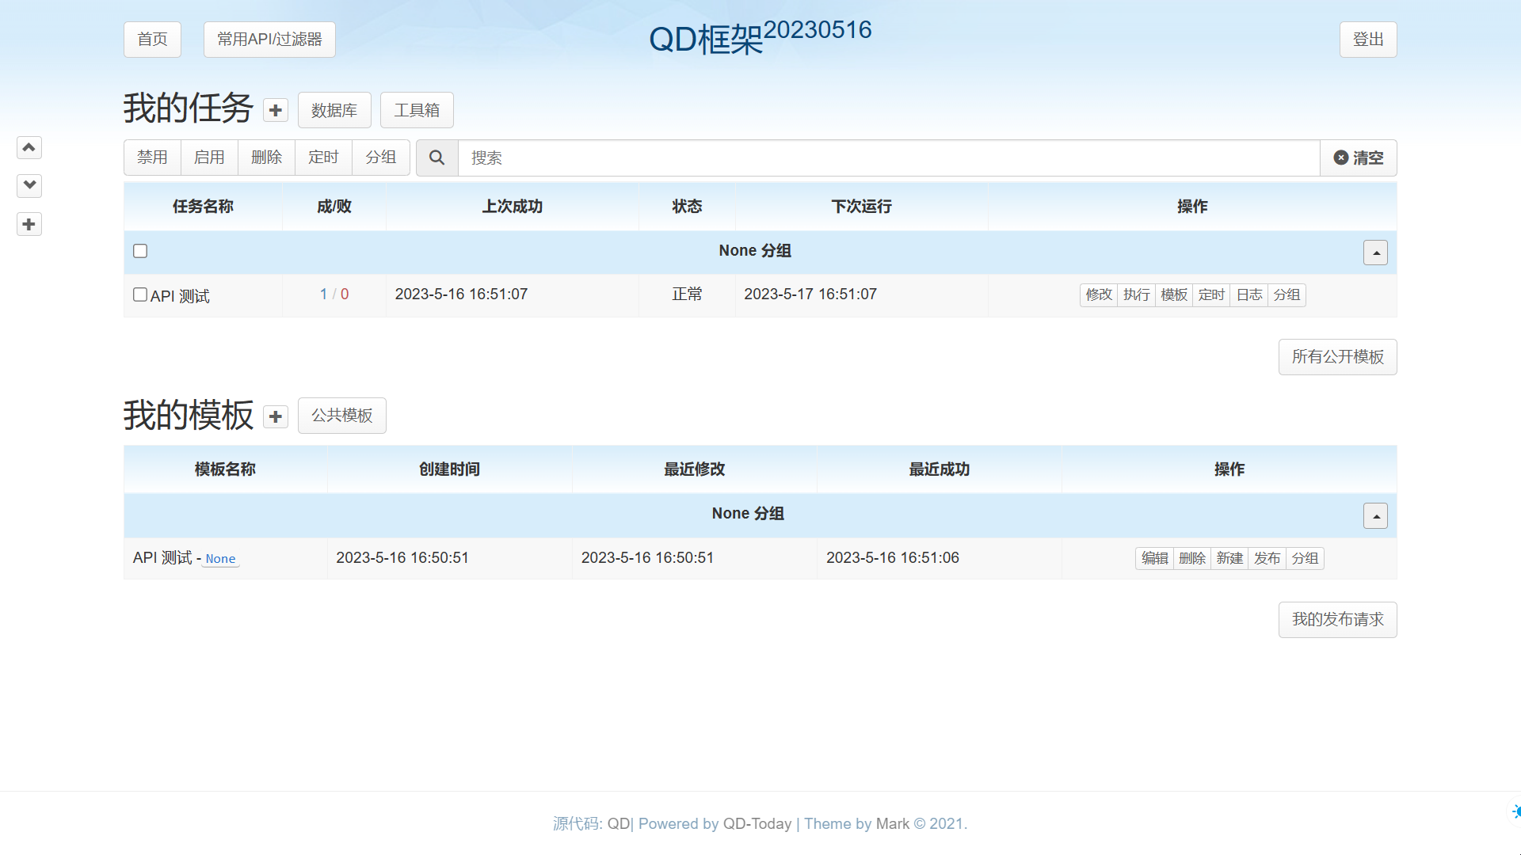This screenshot has width=1521, height=855.
Task: Click the magnifier search icon
Action: [436, 158]
